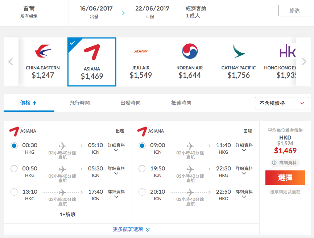Select the 20:10 ICN return flight radio
This screenshot has height=238, width=314.
(142, 192)
